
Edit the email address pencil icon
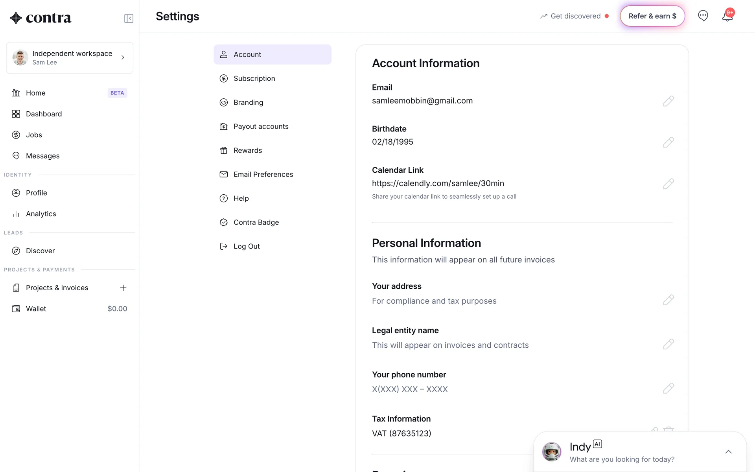668,101
